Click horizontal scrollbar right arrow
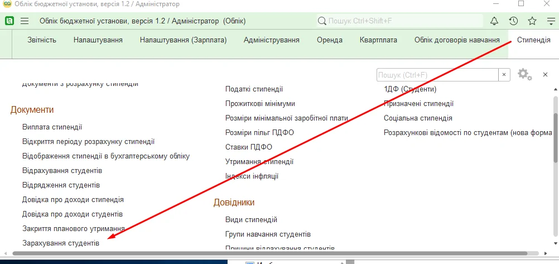This screenshot has width=559, height=264. tap(545, 253)
